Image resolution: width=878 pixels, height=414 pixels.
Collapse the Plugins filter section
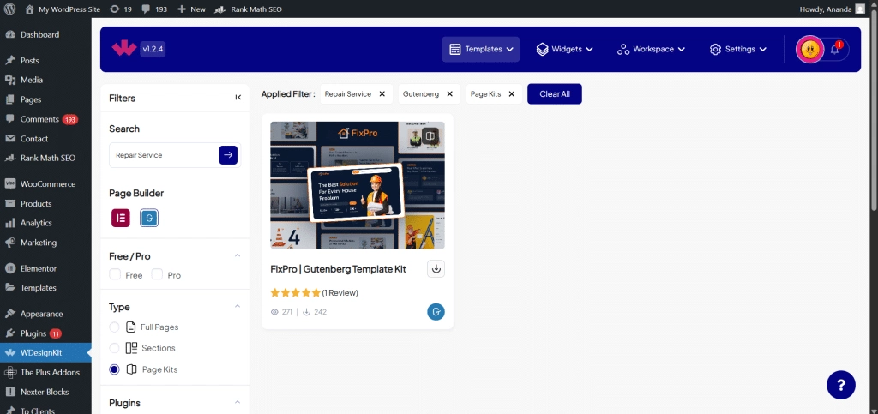click(x=237, y=402)
